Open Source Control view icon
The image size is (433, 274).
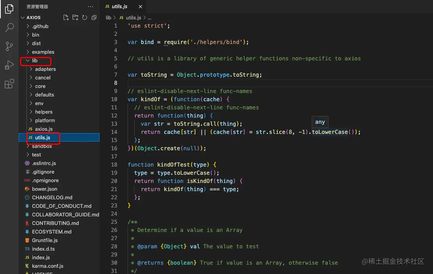[9, 46]
